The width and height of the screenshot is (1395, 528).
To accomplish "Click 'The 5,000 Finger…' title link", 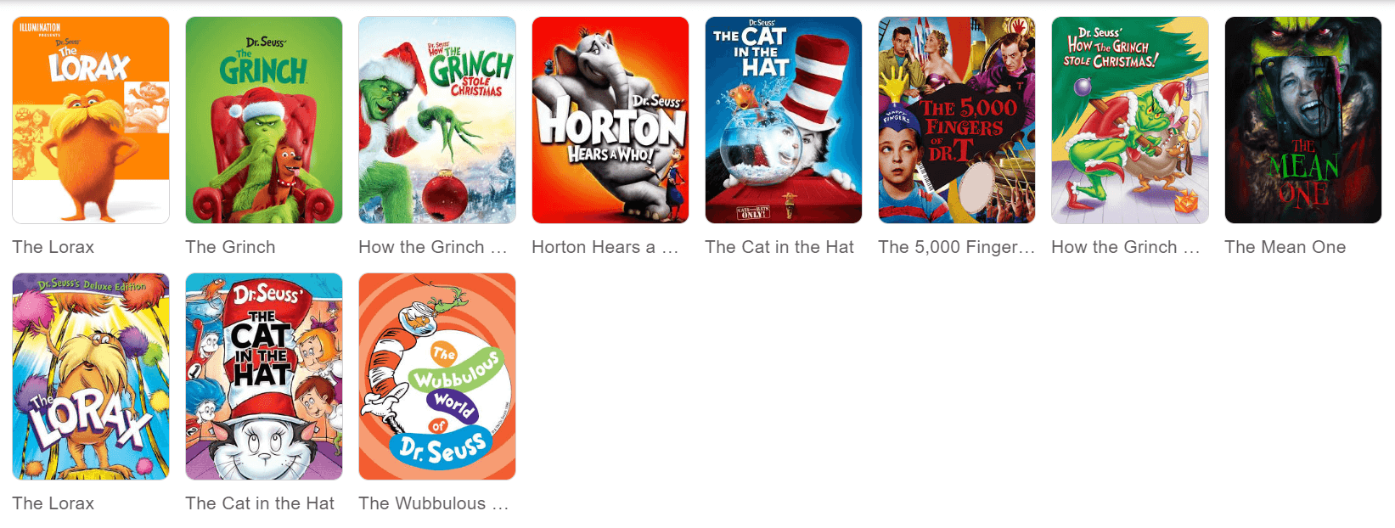I will [x=957, y=247].
